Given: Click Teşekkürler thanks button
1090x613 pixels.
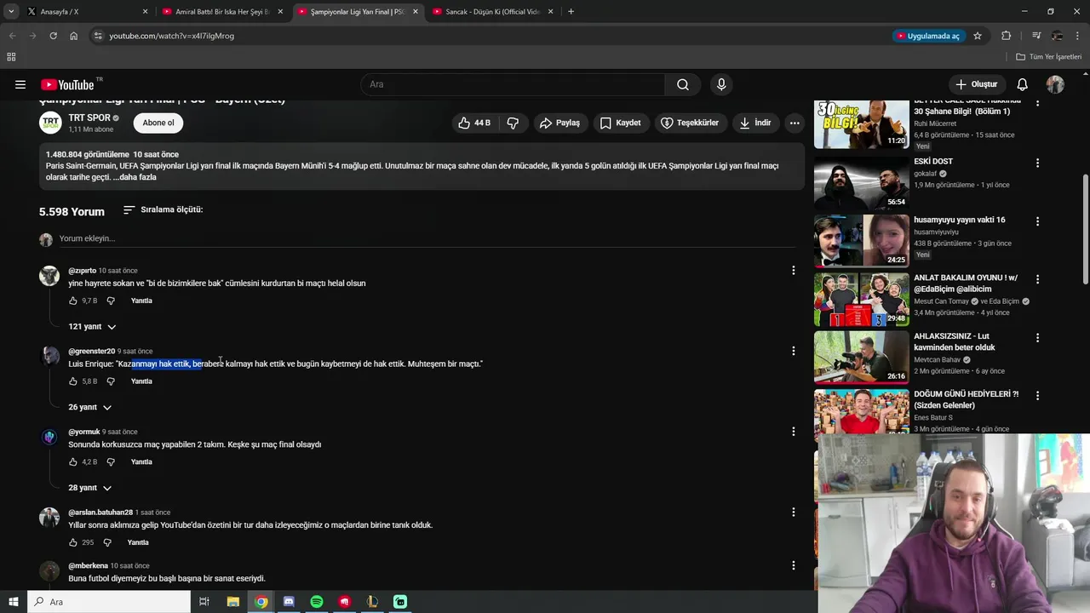Looking at the screenshot, I should pyautogui.click(x=690, y=123).
